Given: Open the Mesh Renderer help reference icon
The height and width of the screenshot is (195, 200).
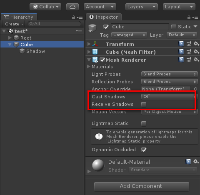Looking at the screenshot, I should point(181,60).
